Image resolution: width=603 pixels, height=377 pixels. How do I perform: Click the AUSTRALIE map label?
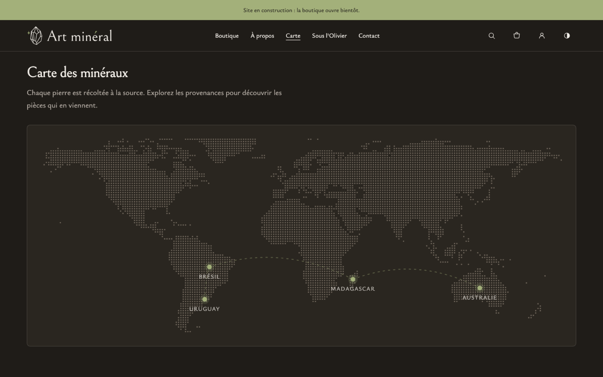coord(480,297)
